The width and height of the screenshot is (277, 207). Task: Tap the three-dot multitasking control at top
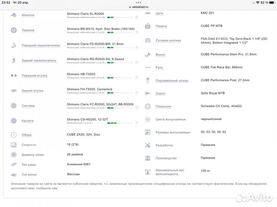(138, 2)
